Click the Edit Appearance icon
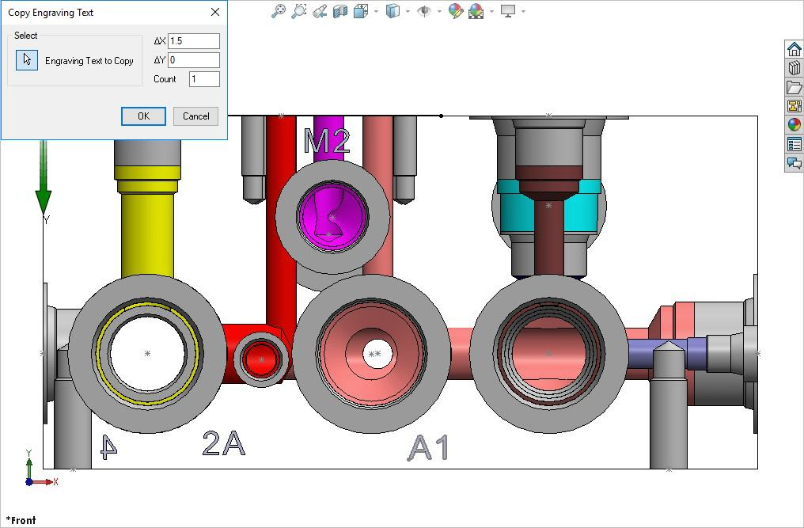 click(455, 11)
